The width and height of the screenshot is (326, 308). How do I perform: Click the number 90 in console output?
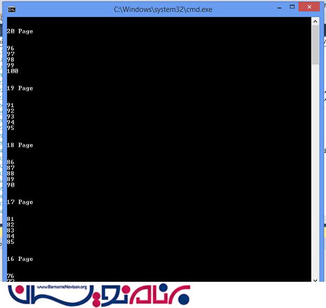tap(11, 185)
